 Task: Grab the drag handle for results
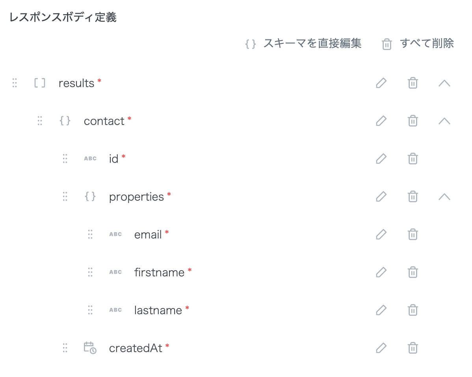pos(15,83)
